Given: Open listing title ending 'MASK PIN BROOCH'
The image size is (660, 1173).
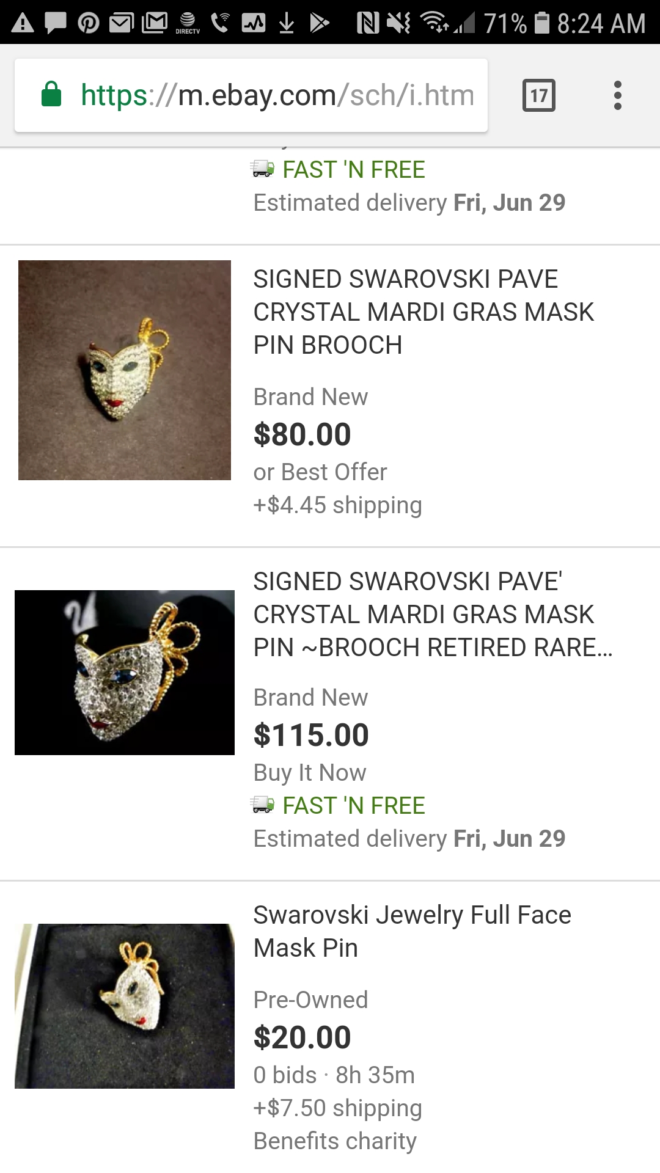Looking at the screenshot, I should (423, 312).
